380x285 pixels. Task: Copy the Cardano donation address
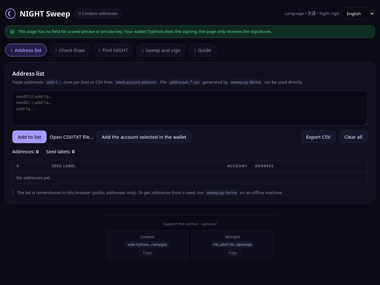(147, 253)
